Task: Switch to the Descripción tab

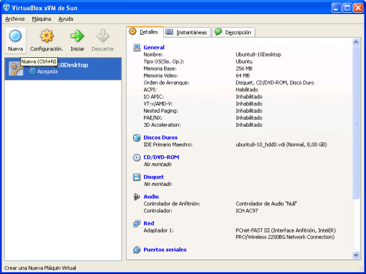Action: click(234, 32)
